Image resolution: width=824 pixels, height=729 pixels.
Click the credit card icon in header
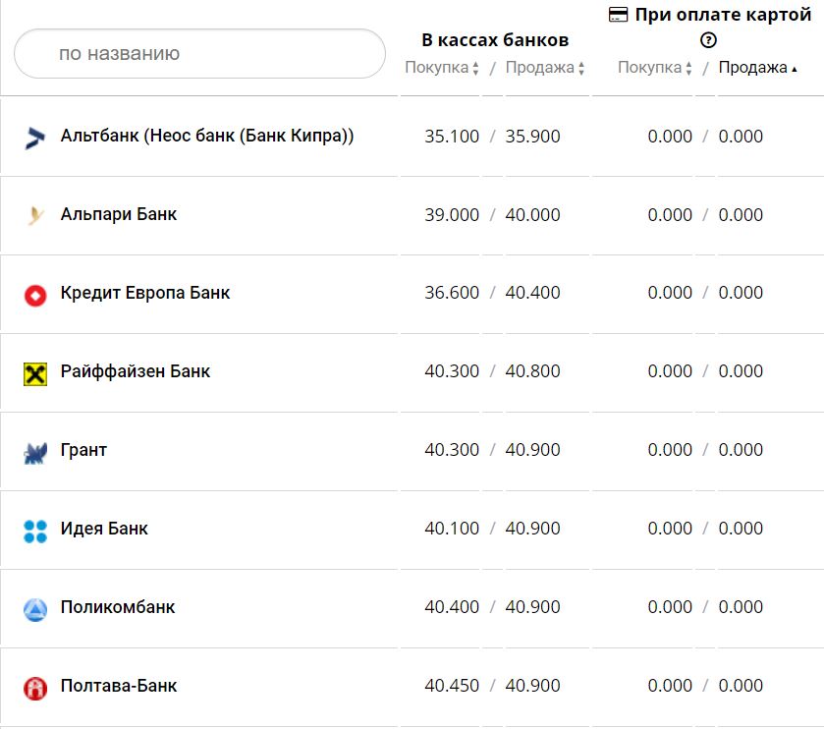coord(619,15)
